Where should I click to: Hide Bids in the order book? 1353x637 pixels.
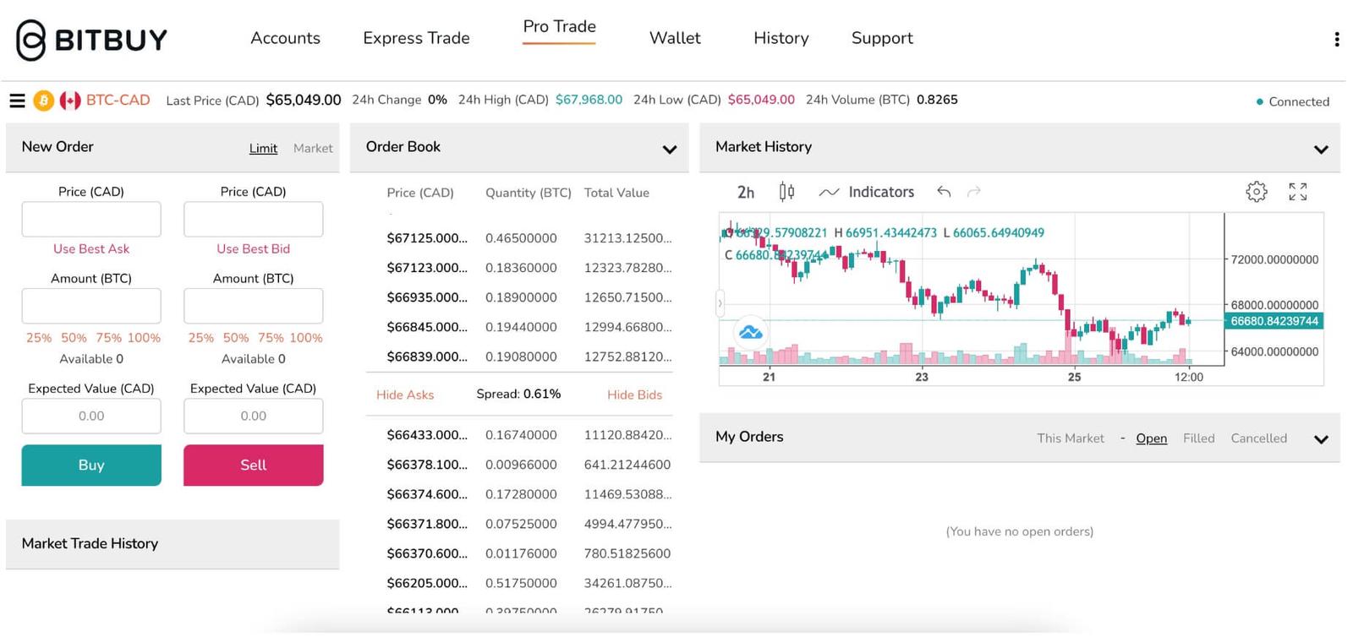(x=634, y=395)
